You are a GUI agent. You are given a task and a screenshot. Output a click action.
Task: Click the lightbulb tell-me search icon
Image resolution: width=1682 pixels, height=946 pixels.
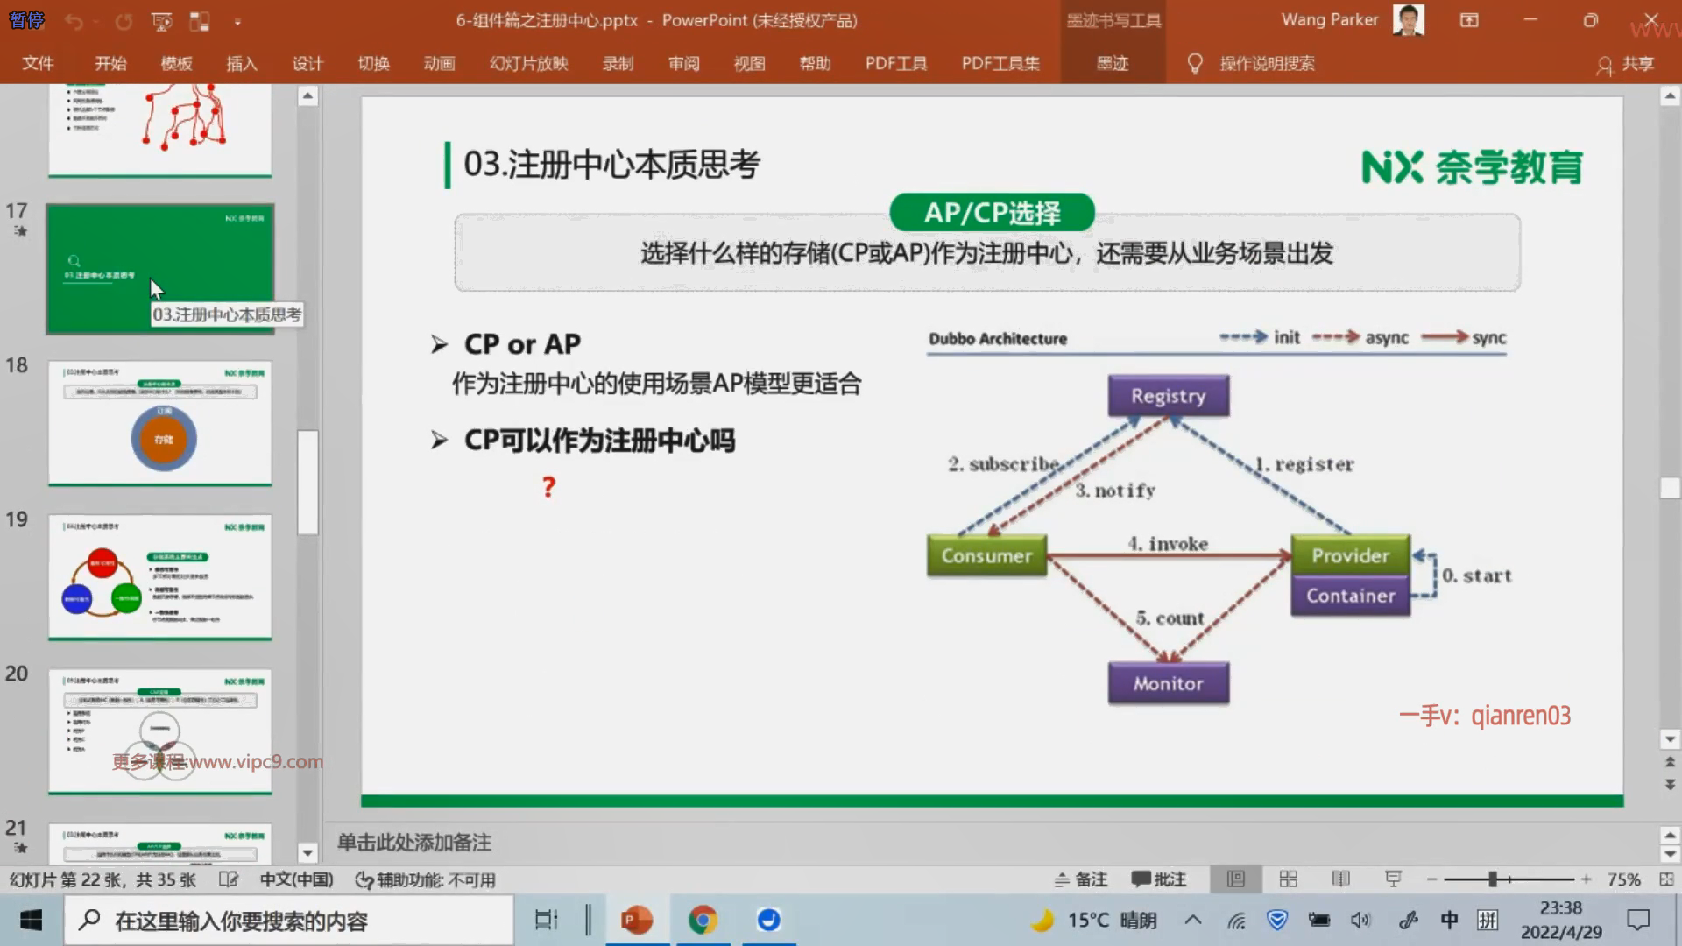point(1195,63)
